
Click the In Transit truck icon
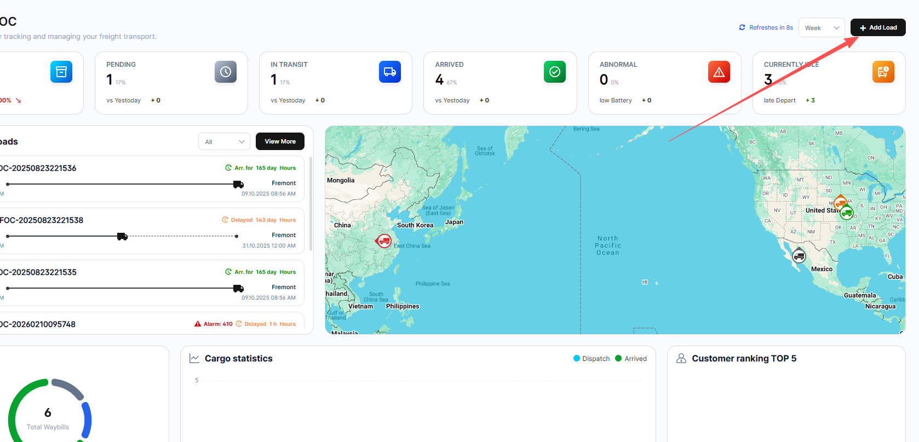(x=390, y=72)
